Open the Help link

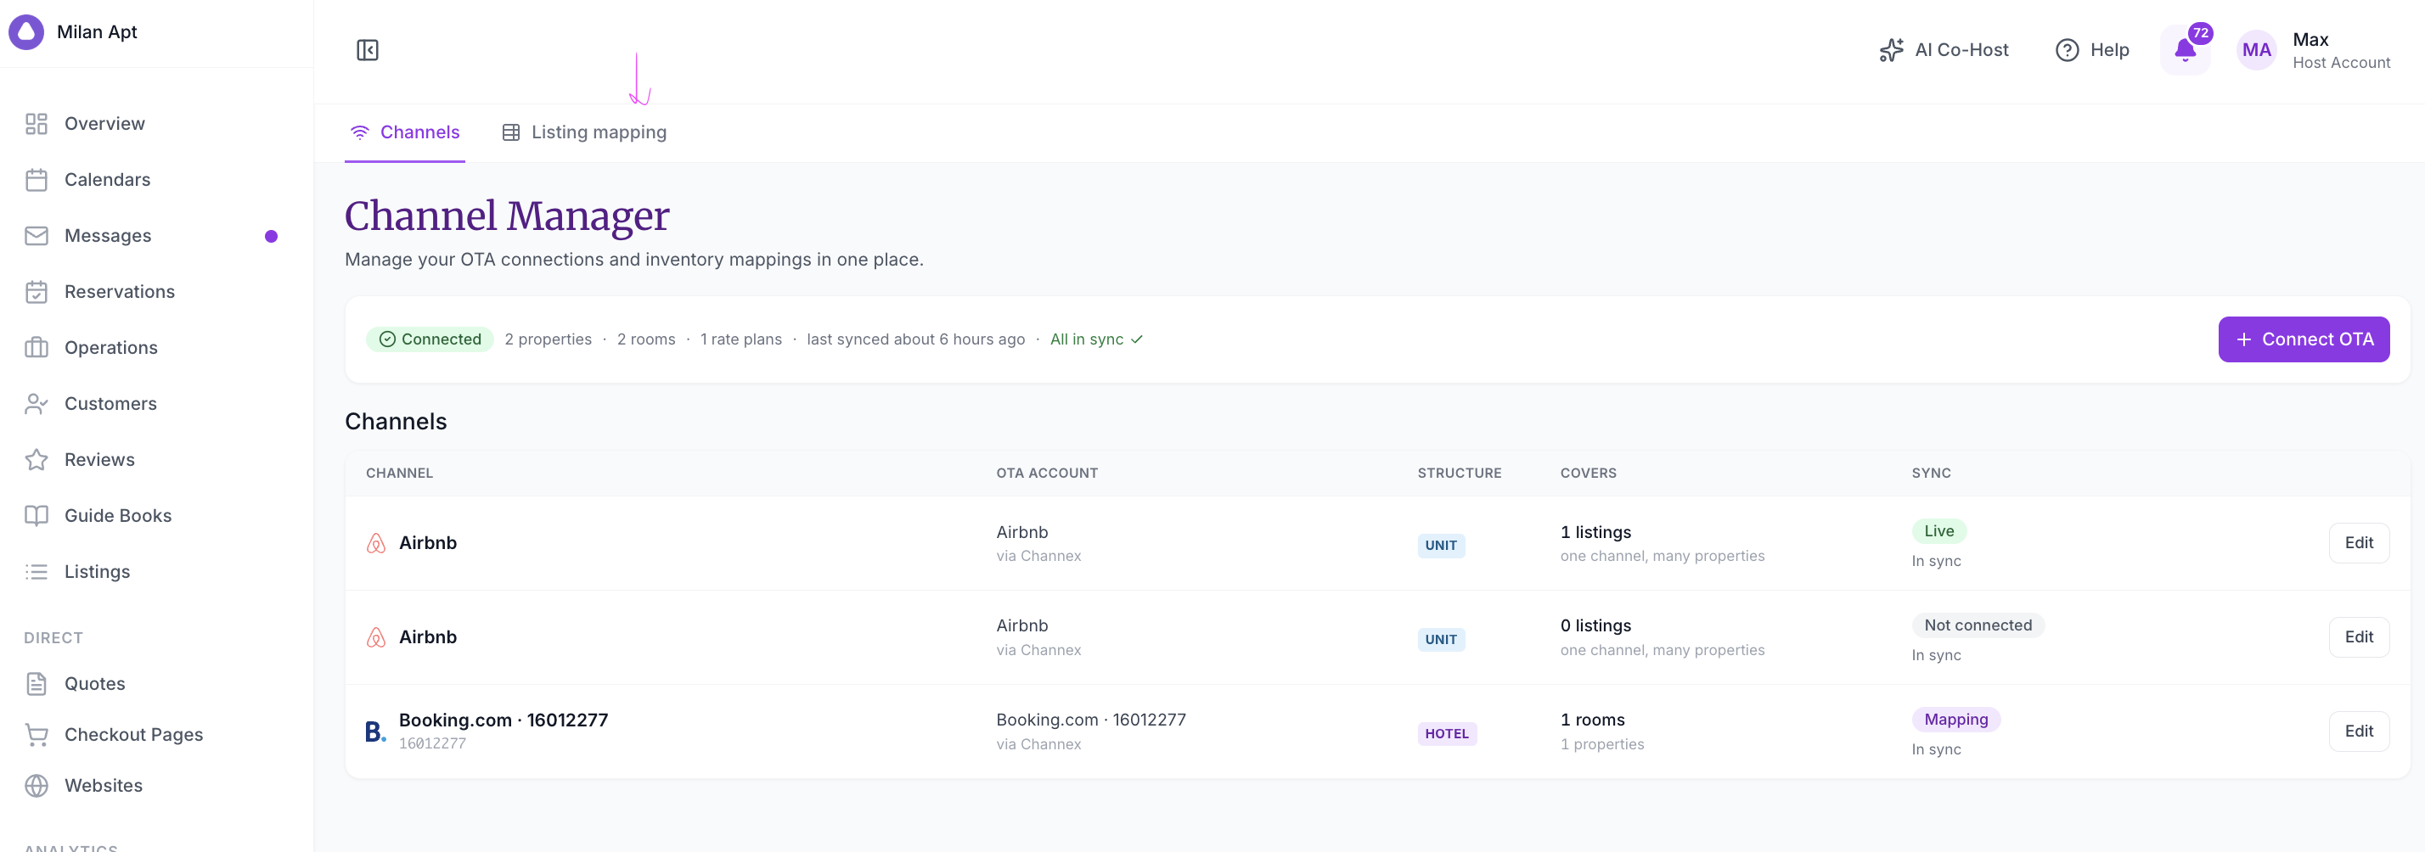pyautogui.click(x=2092, y=50)
